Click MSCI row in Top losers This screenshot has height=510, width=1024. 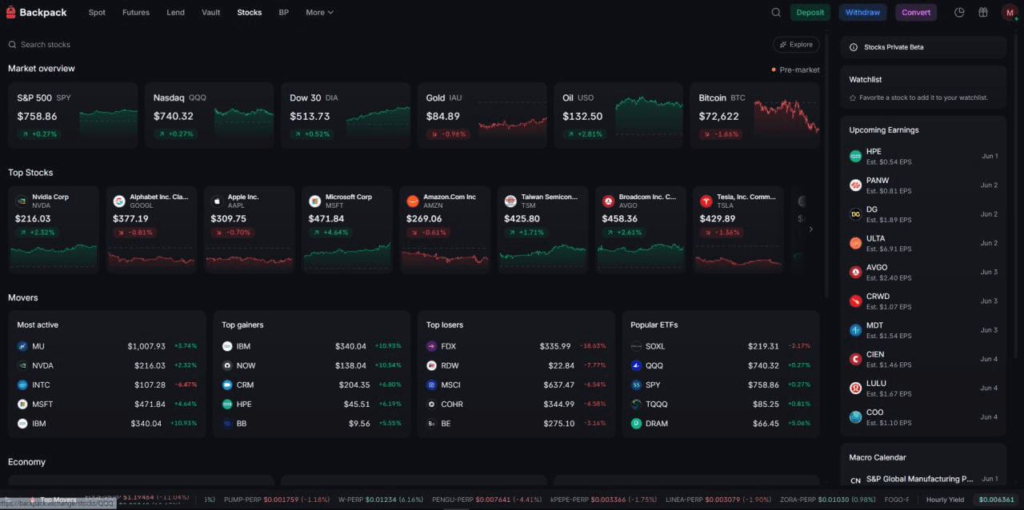pos(517,384)
